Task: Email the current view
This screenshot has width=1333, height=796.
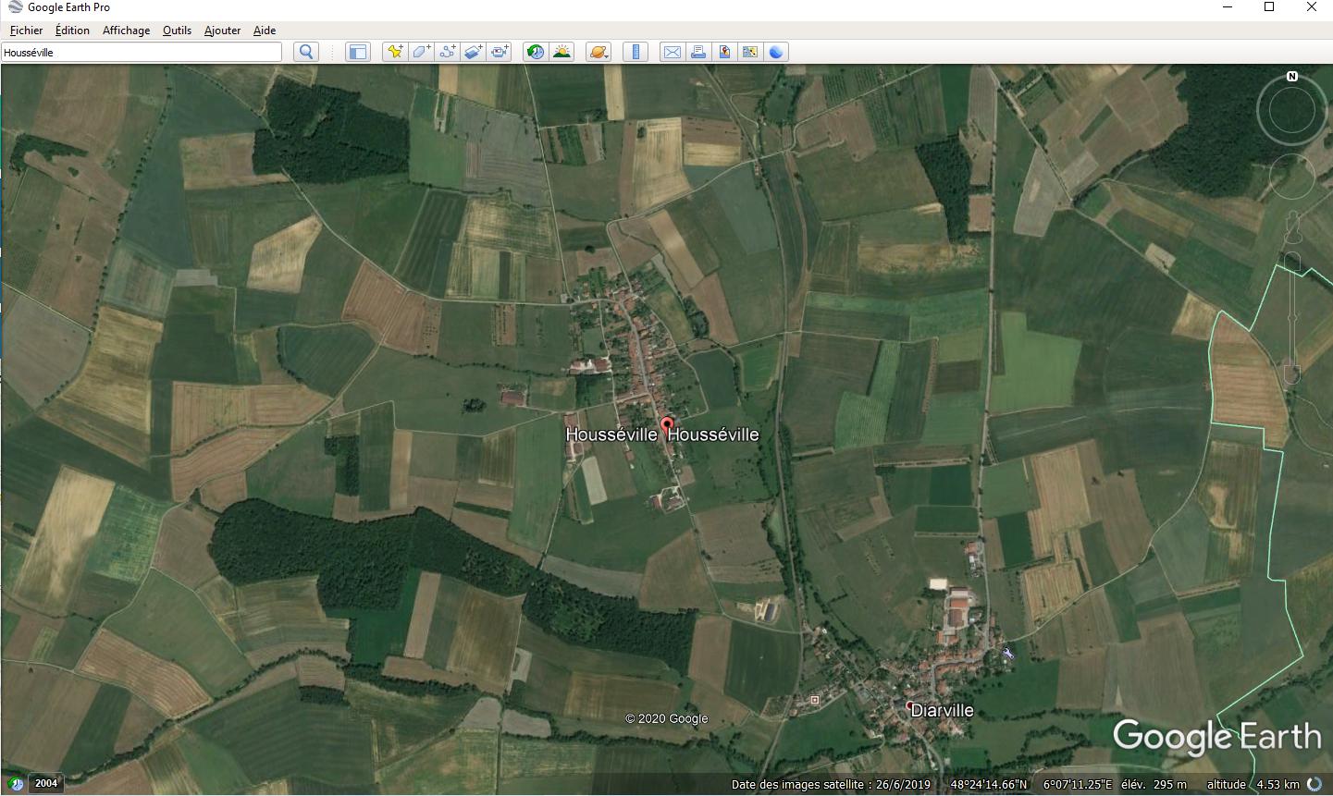Action: point(673,52)
